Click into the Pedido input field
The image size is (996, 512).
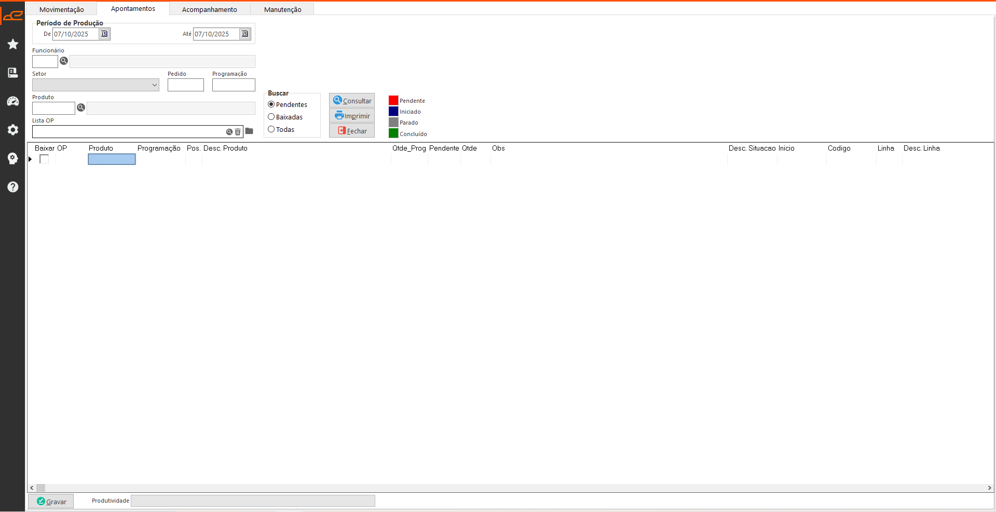point(185,85)
